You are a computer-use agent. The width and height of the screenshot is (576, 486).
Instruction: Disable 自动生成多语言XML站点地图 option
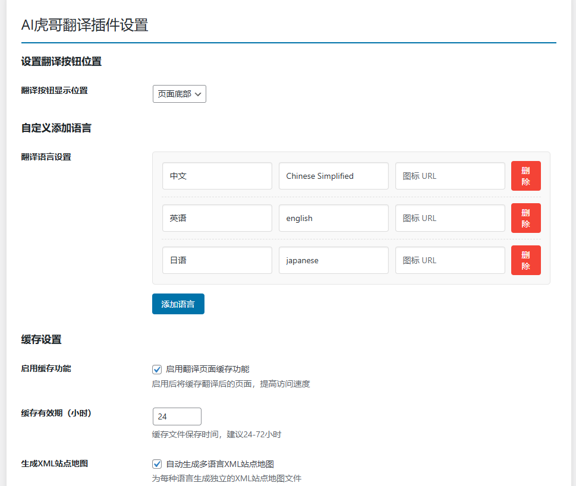pyautogui.click(x=156, y=464)
